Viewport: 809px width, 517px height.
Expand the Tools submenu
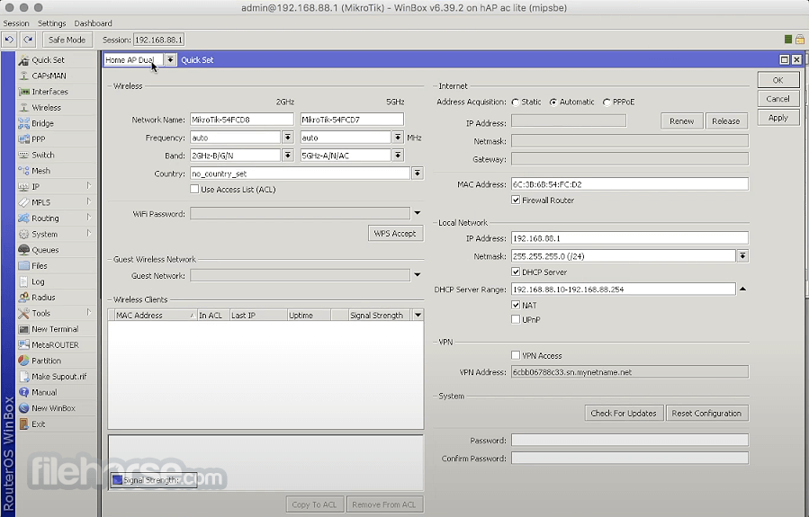[89, 312]
